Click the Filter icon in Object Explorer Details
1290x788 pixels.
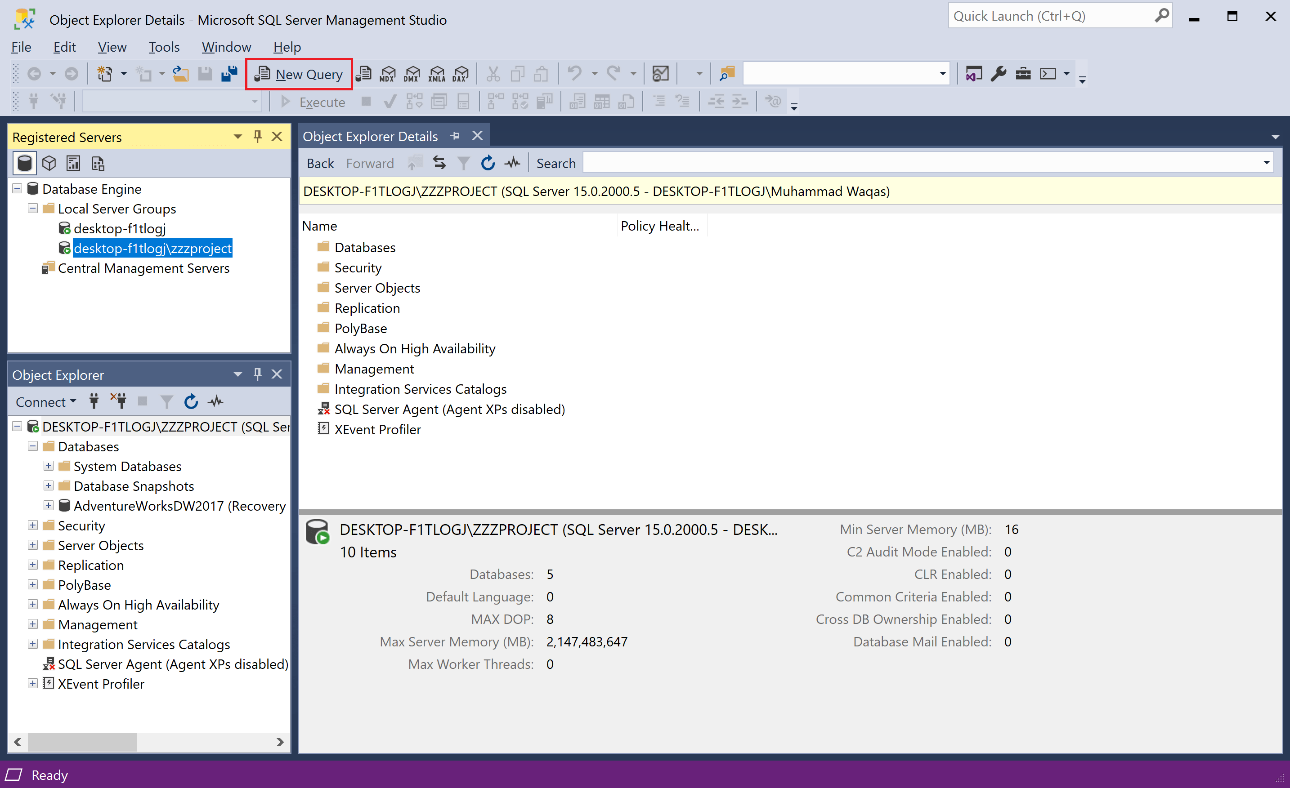click(x=463, y=163)
